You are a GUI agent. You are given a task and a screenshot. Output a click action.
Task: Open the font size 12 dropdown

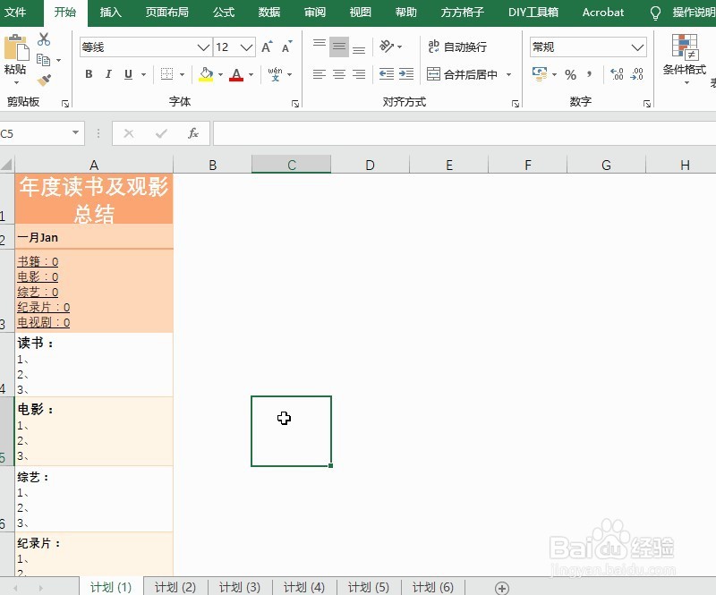point(246,46)
